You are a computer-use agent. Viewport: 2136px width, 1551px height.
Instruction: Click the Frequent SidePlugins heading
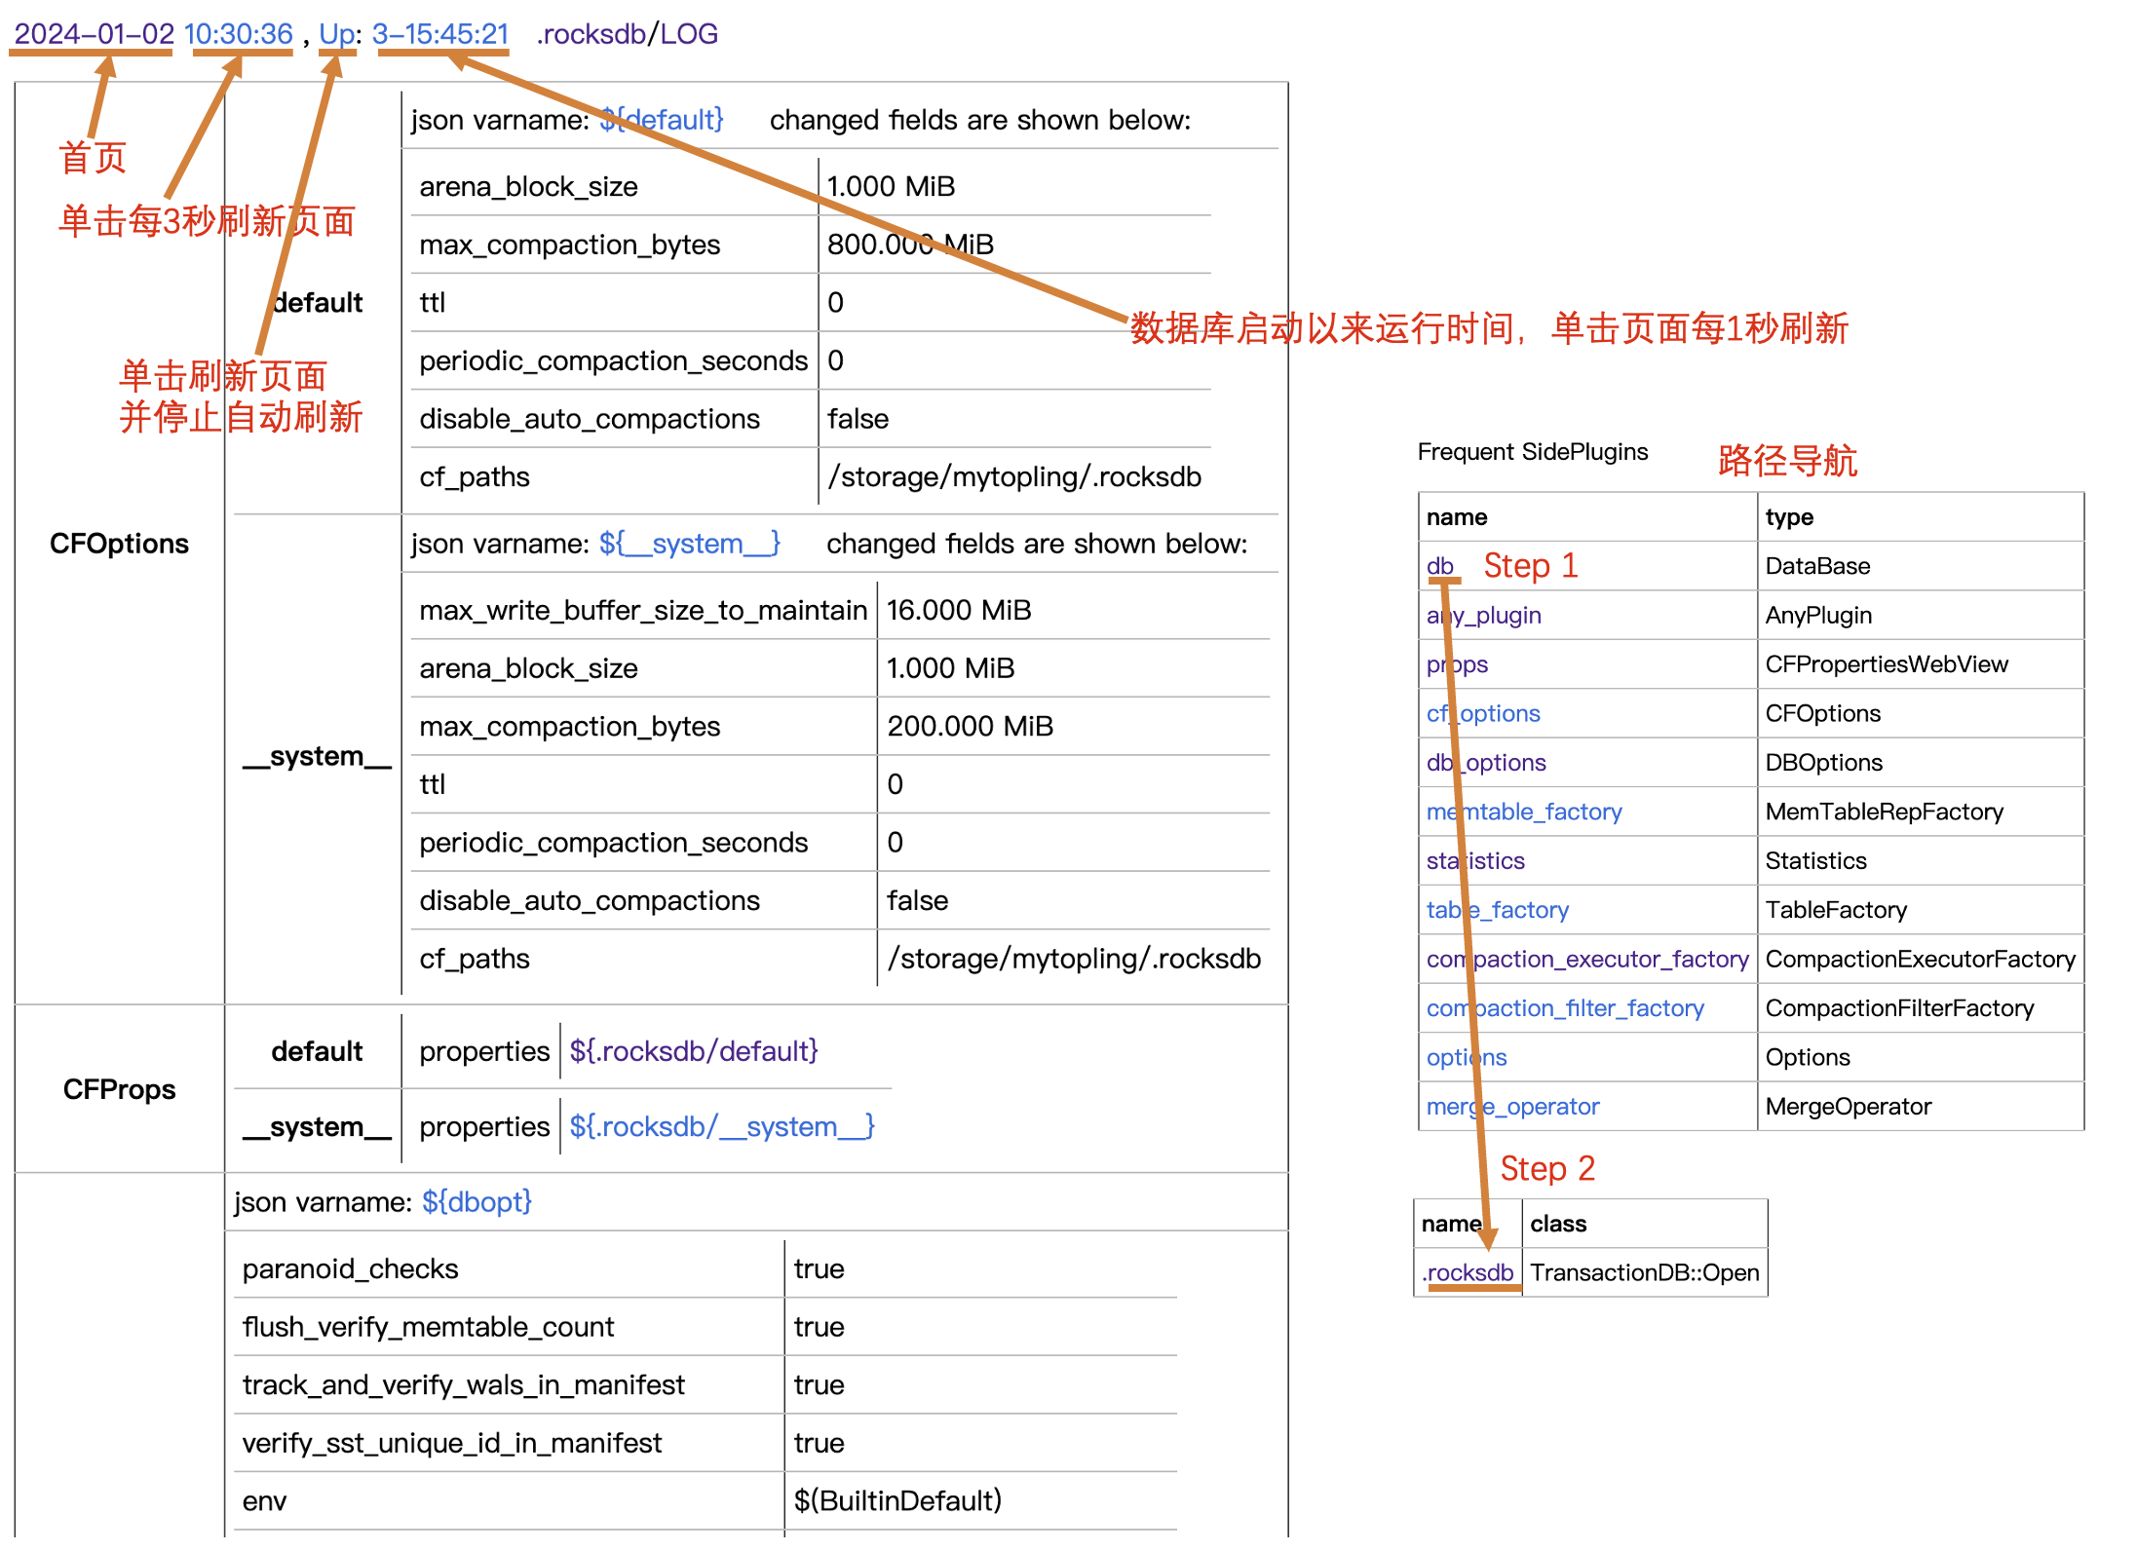[1532, 452]
